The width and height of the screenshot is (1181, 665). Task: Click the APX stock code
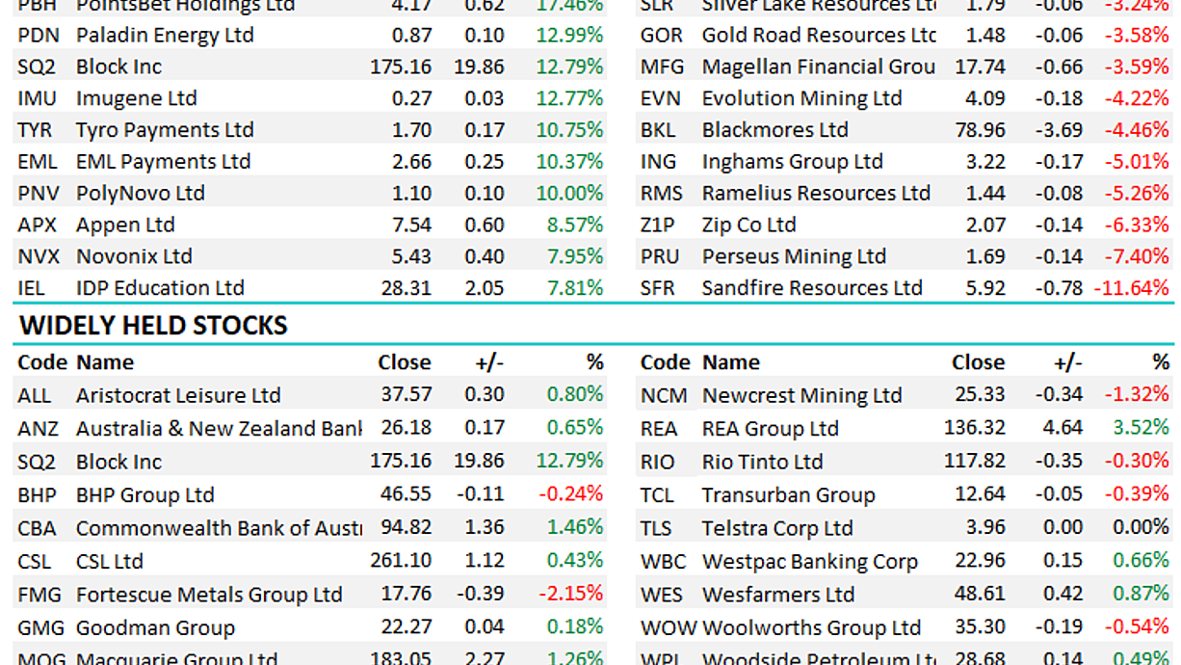[38, 226]
